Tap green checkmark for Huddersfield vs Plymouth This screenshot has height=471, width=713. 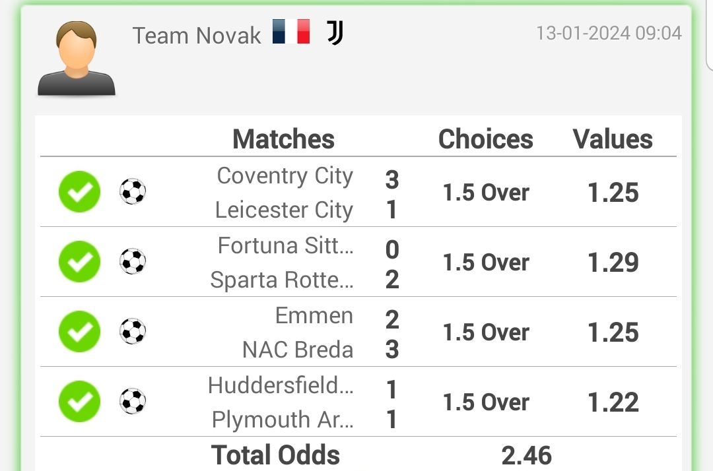pyautogui.click(x=80, y=402)
